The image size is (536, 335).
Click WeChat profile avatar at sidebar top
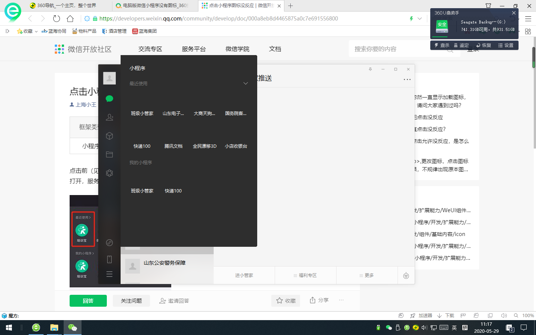[109, 78]
